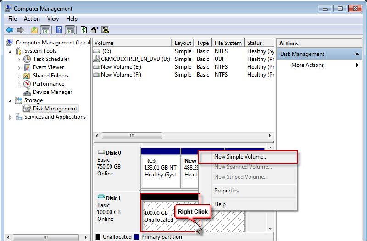Toggle the Show/Hide Action Pane icon

click(70, 30)
